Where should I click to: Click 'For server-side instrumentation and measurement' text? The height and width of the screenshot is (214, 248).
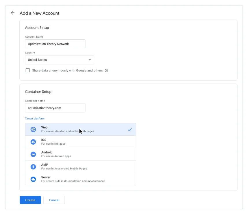(x=73, y=181)
